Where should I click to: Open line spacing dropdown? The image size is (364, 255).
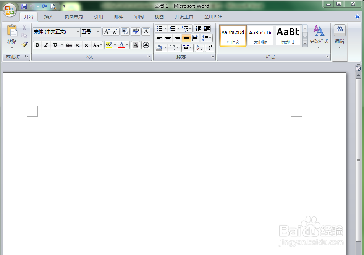coord(206,38)
